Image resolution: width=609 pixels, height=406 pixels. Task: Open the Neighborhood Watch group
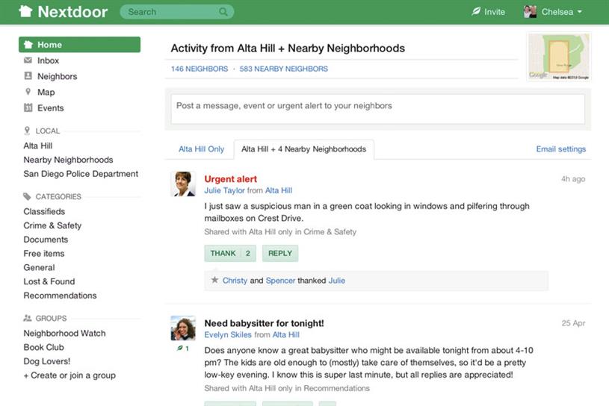(64, 333)
